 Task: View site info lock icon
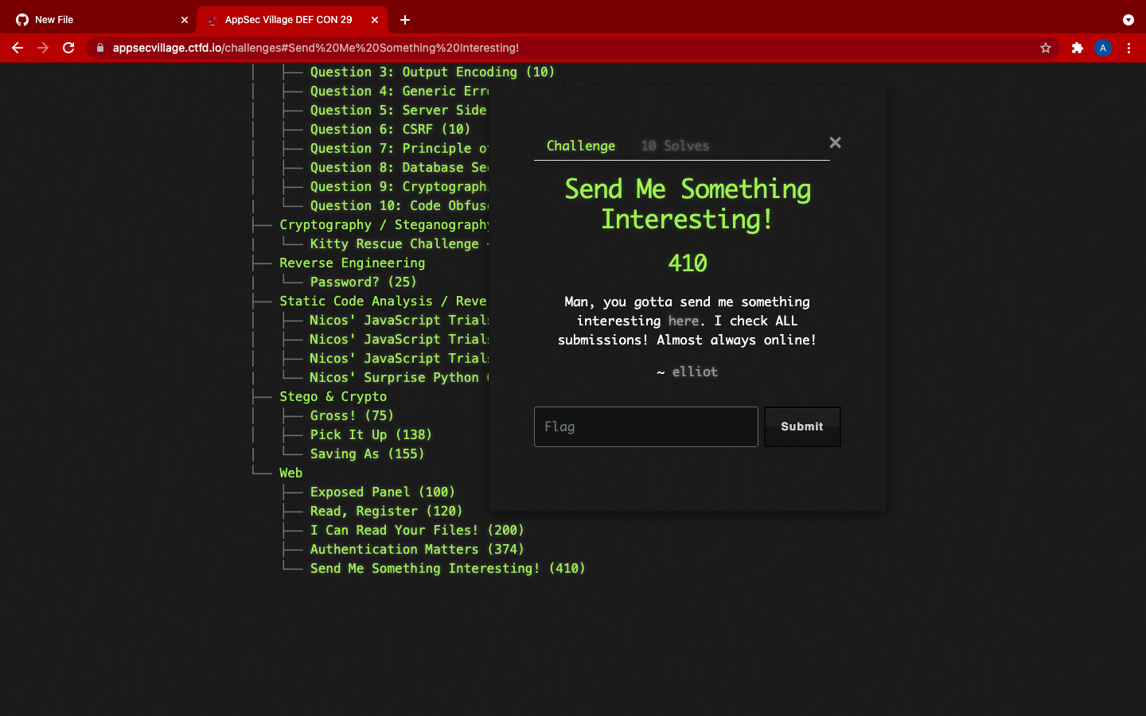pyautogui.click(x=100, y=48)
